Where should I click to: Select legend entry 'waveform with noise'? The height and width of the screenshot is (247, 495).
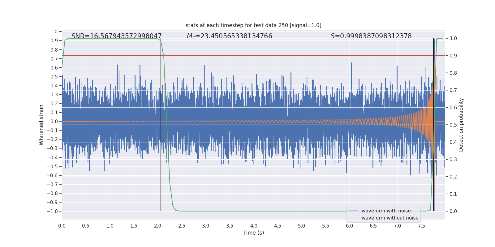(x=386, y=211)
